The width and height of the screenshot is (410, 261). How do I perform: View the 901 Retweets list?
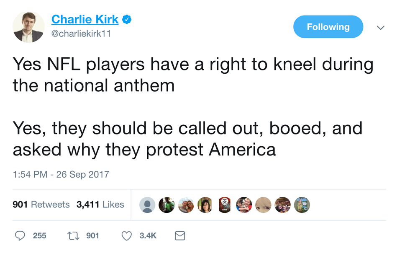pyautogui.click(x=41, y=204)
